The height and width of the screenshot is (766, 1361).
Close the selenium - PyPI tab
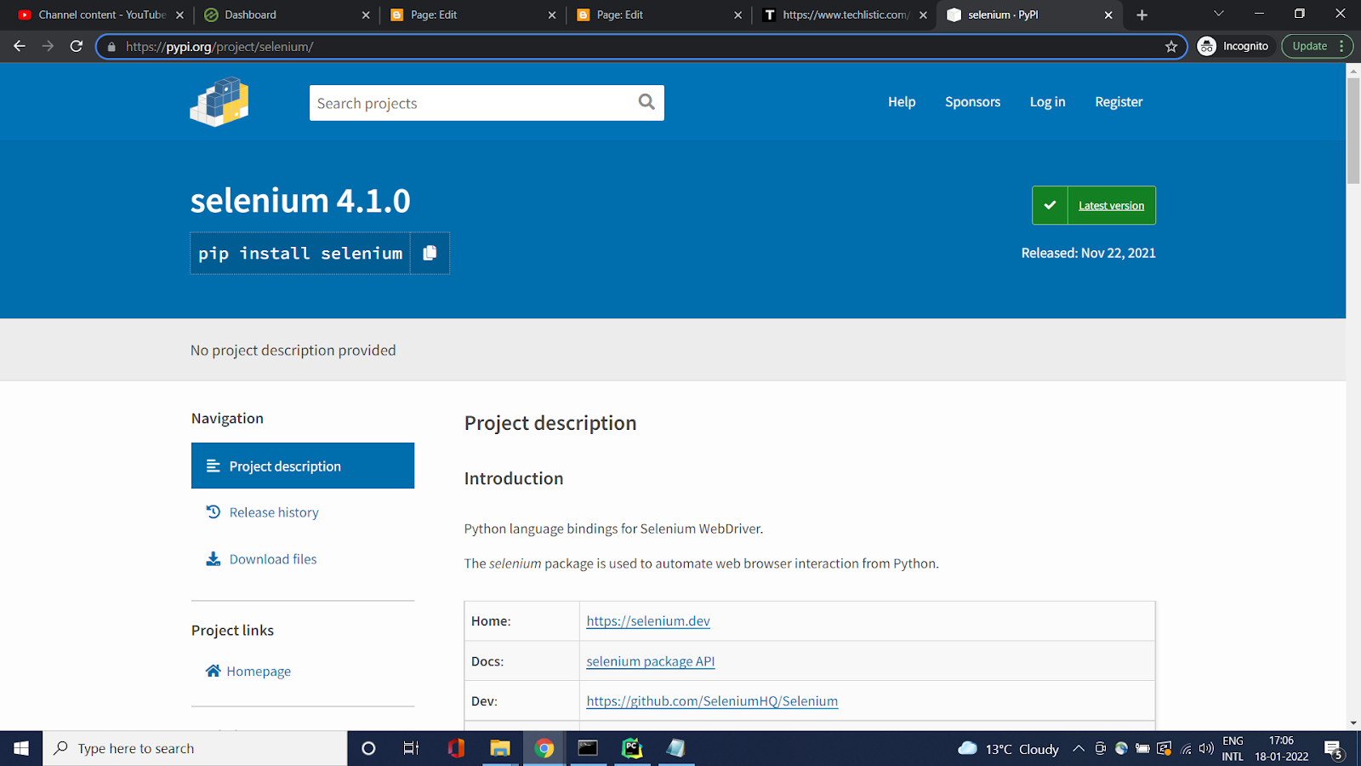(1108, 15)
